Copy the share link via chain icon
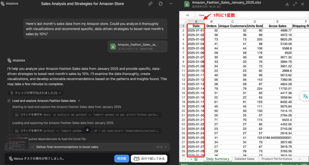This screenshot has height=165, width=309. pyautogui.click(x=150, y=4)
